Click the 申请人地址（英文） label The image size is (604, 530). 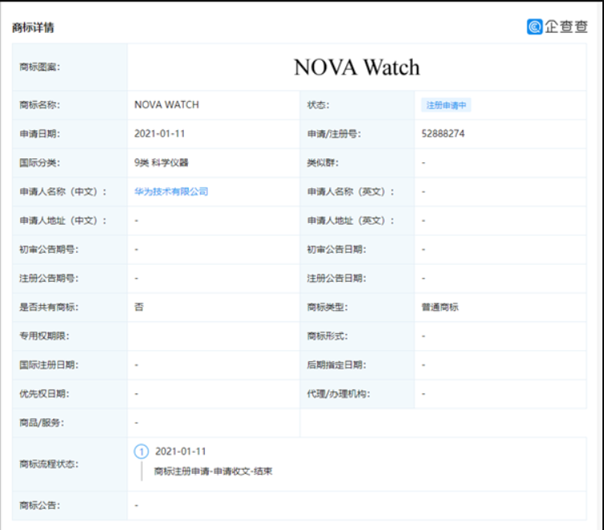[x=350, y=220]
